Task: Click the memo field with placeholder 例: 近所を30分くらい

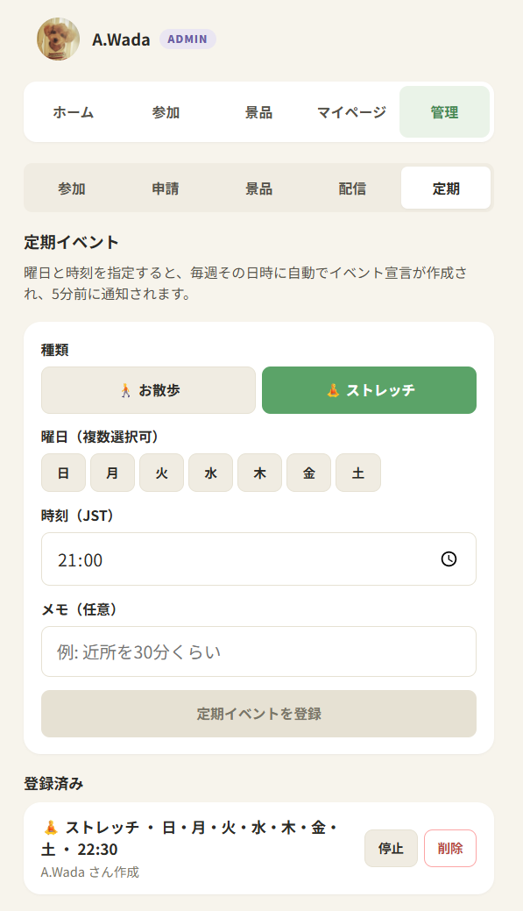Action: pyautogui.click(x=258, y=651)
